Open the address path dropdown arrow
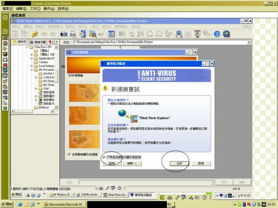Screen dimensions: 278x208 249,42
